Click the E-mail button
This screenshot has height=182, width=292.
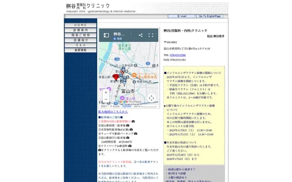tap(182, 16)
